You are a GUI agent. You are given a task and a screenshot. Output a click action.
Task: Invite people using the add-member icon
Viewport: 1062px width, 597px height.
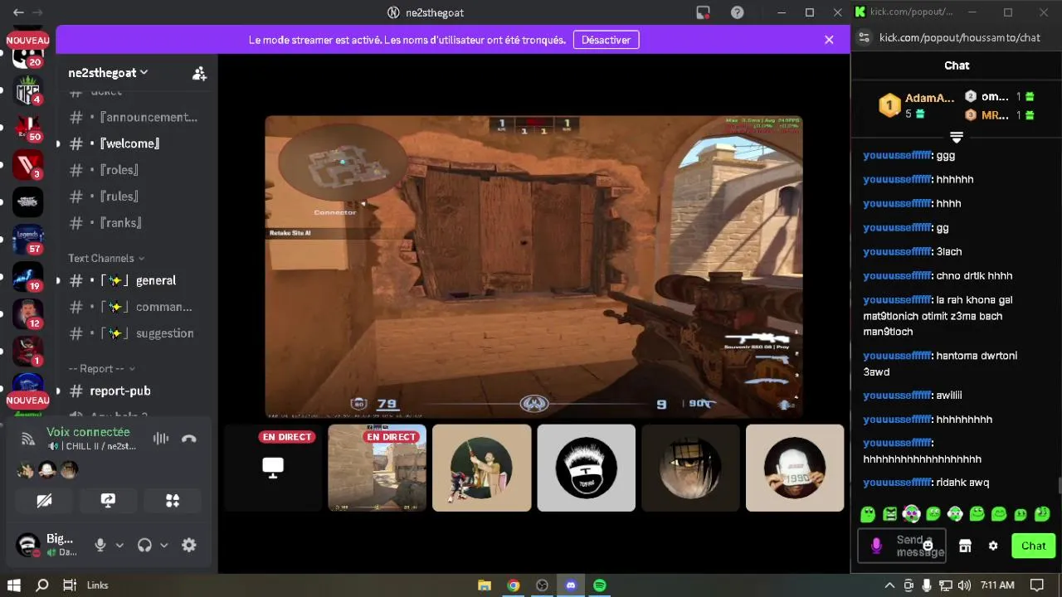[199, 73]
